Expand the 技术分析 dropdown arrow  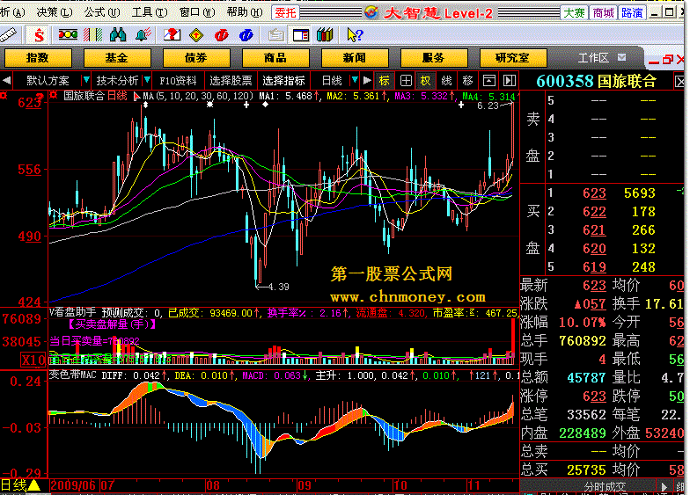click(x=147, y=80)
